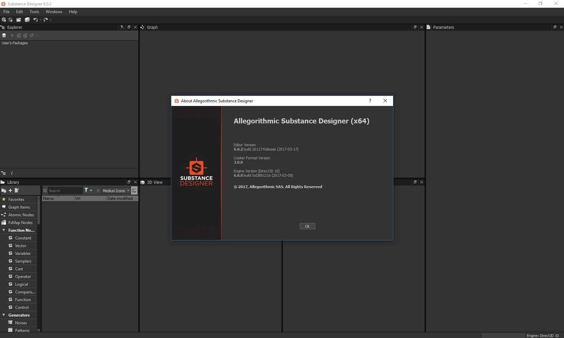Click the plus icon in Library toolbar
The image size is (564, 338).
click(10, 190)
